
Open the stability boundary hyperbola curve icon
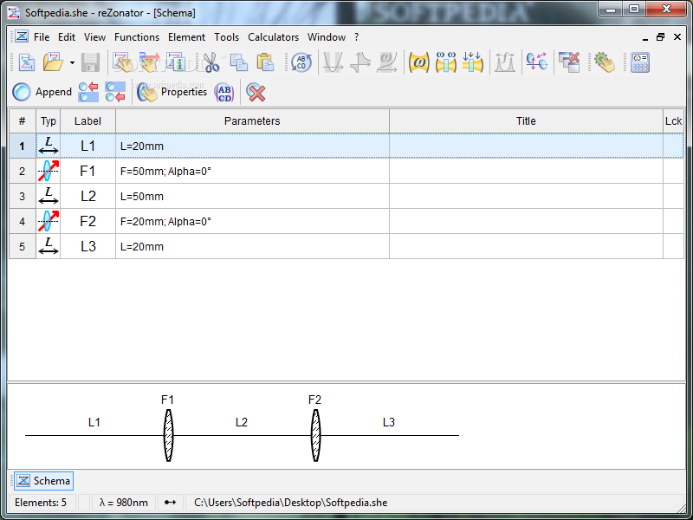[x=360, y=62]
